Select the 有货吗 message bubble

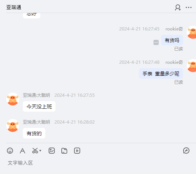click(172, 40)
